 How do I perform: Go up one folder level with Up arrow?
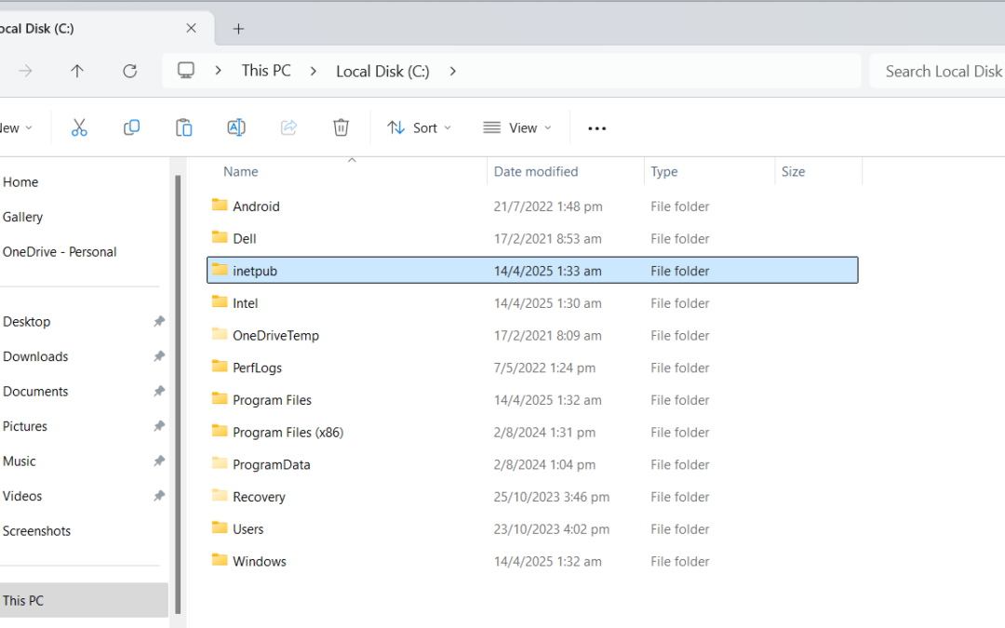(x=77, y=71)
